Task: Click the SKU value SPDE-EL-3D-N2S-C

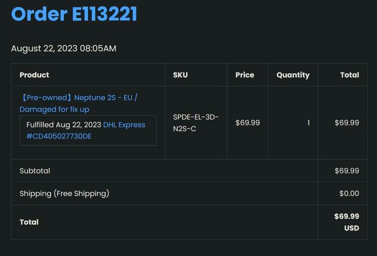Action: 195,123
